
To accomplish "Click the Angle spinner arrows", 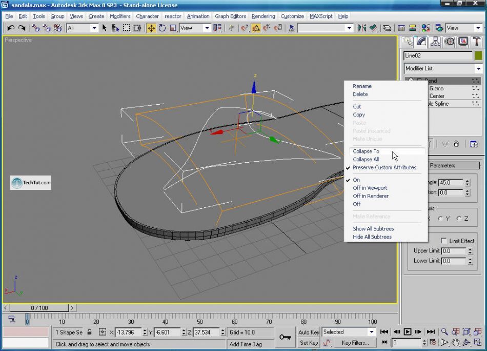I will (x=468, y=183).
